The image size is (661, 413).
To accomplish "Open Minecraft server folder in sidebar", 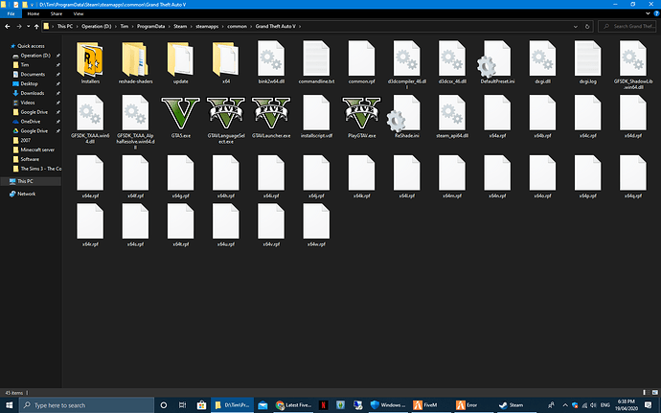I will tap(37, 149).
